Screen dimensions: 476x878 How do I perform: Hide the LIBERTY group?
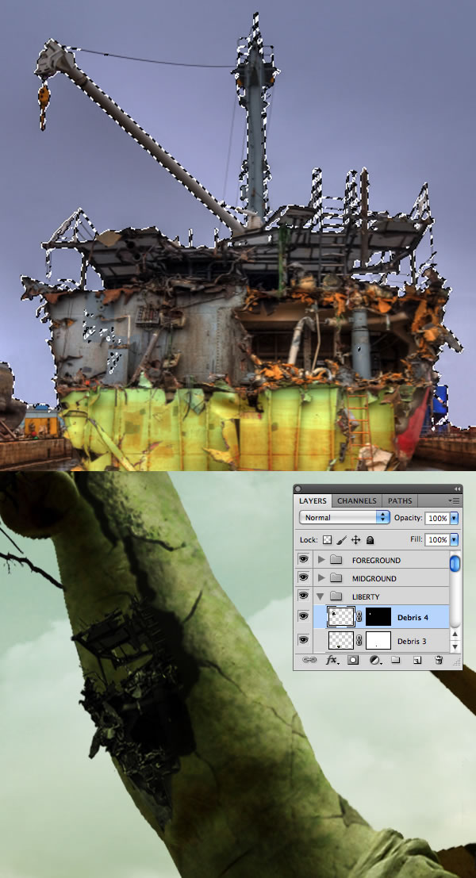(303, 595)
